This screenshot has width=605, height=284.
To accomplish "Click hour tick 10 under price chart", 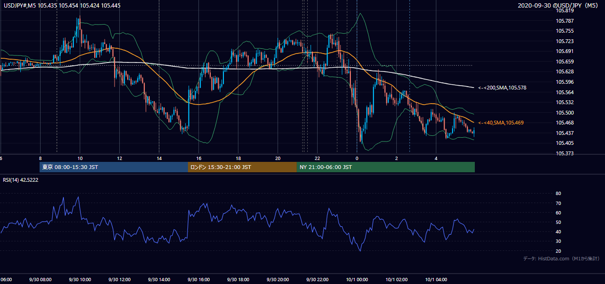I will [80, 159].
